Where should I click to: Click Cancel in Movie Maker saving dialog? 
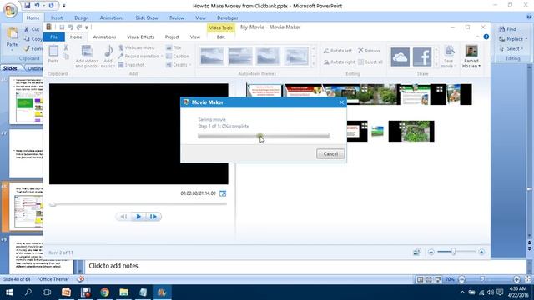[330, 154]
